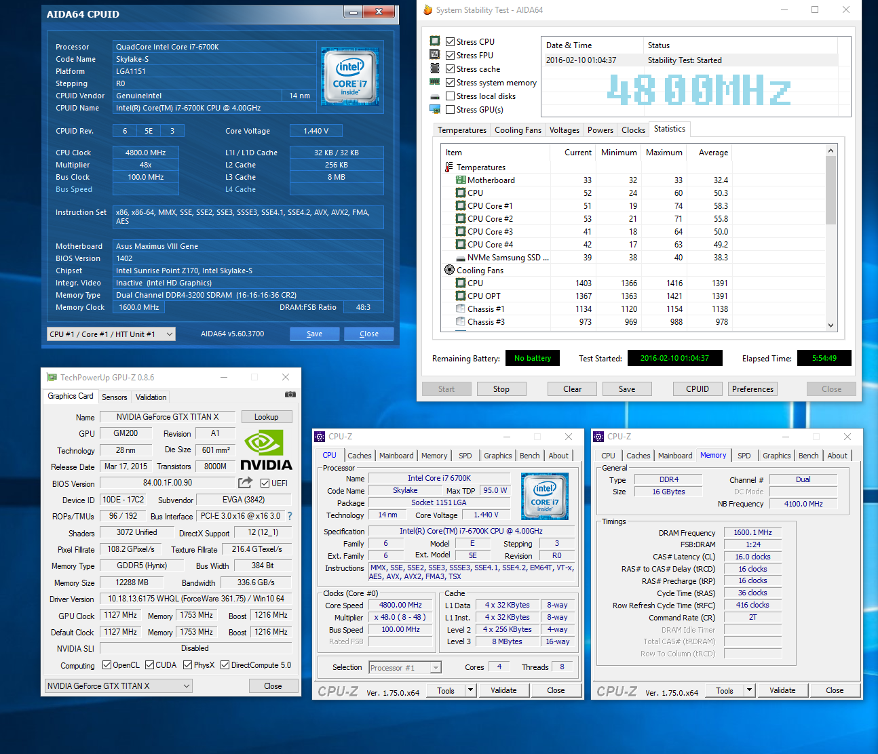Click the Stress local disks drive icon

(435, 96)
